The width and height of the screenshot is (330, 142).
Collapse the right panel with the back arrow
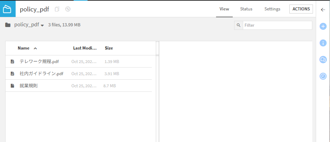point(323,9)
